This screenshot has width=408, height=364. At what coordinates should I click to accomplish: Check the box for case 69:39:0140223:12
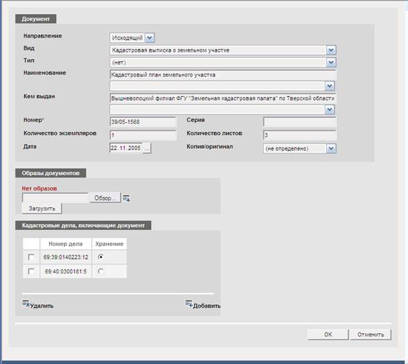pos(31,257)
